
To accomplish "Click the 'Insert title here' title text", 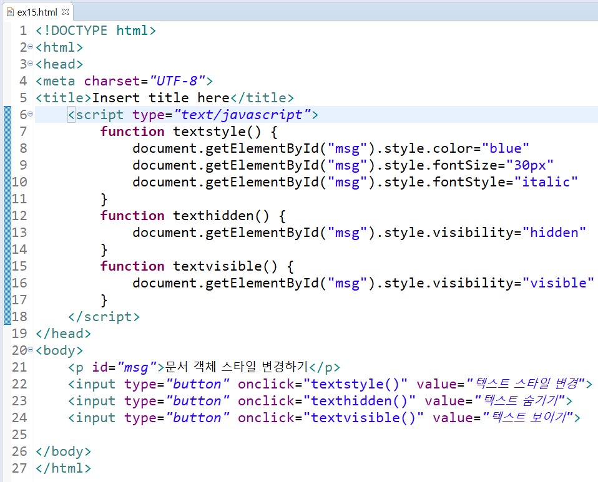I will point(160,98).
